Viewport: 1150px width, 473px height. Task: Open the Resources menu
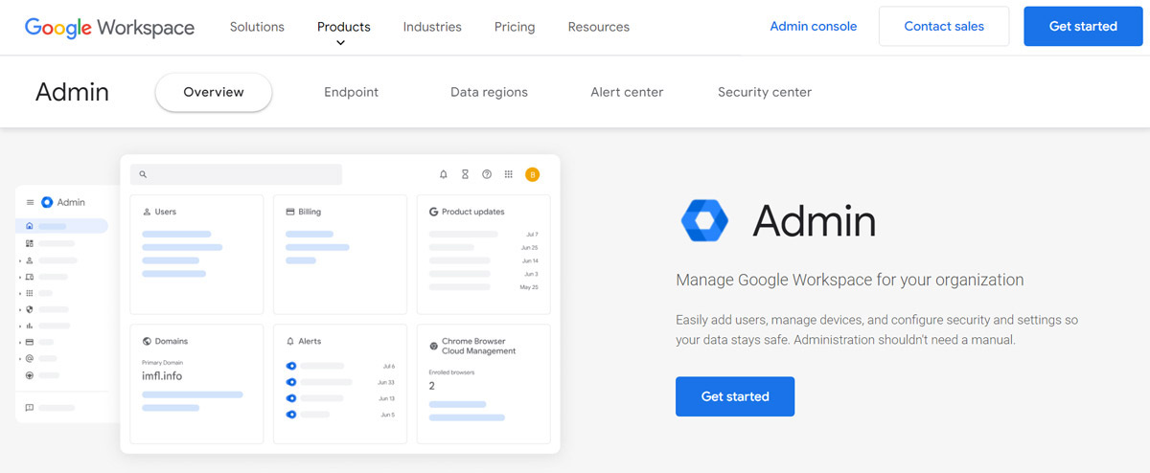click(599, 27)
